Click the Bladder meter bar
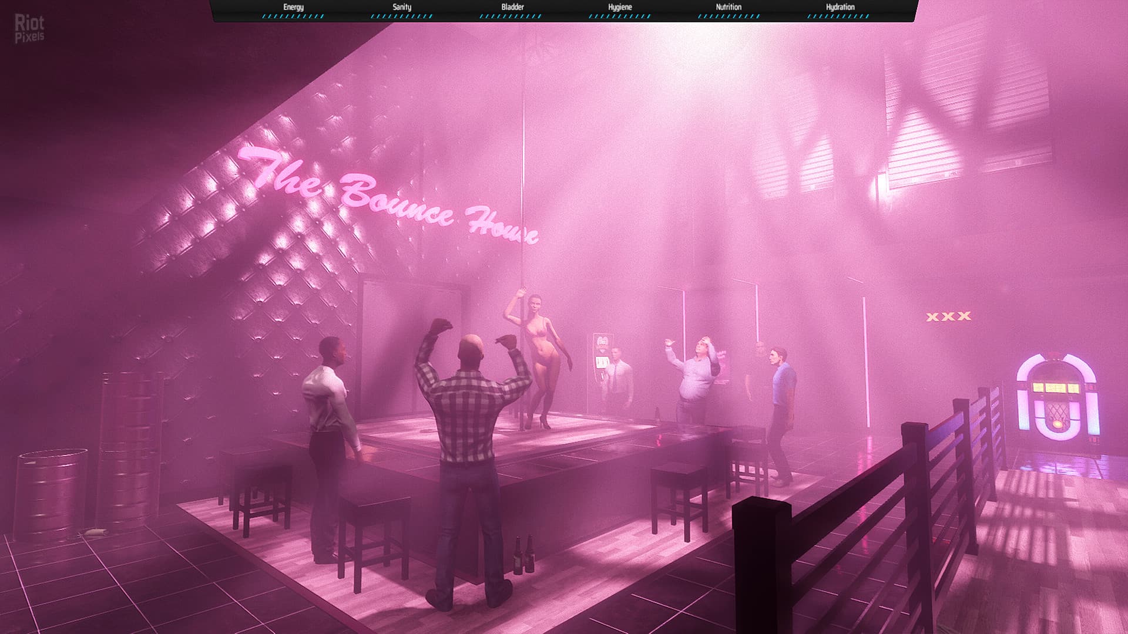 (x=511, y=16)
